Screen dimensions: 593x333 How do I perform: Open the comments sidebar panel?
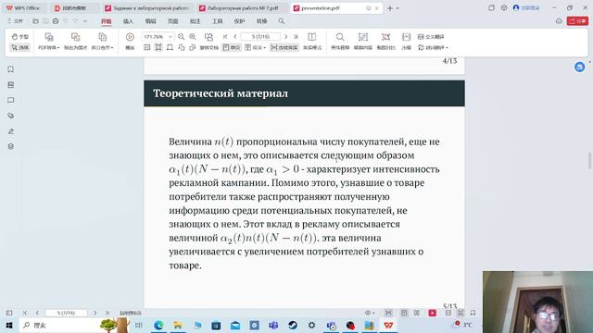(10, 100)
